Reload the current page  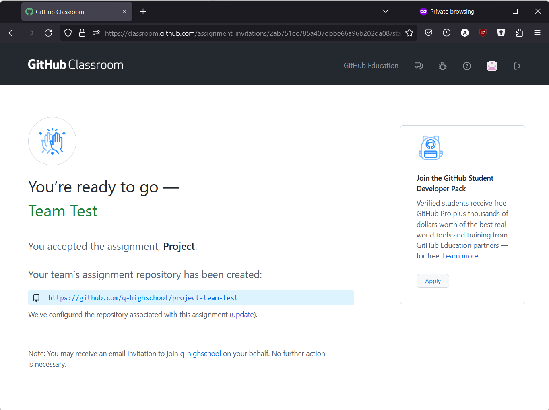48,33
